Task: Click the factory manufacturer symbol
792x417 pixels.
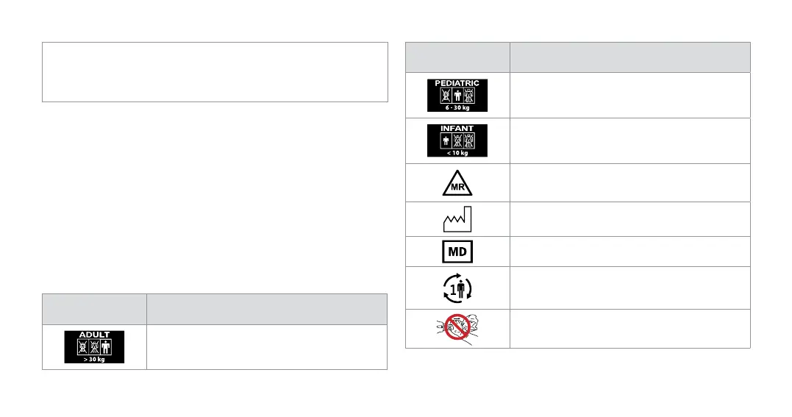Action: click(x=457, y=219)
